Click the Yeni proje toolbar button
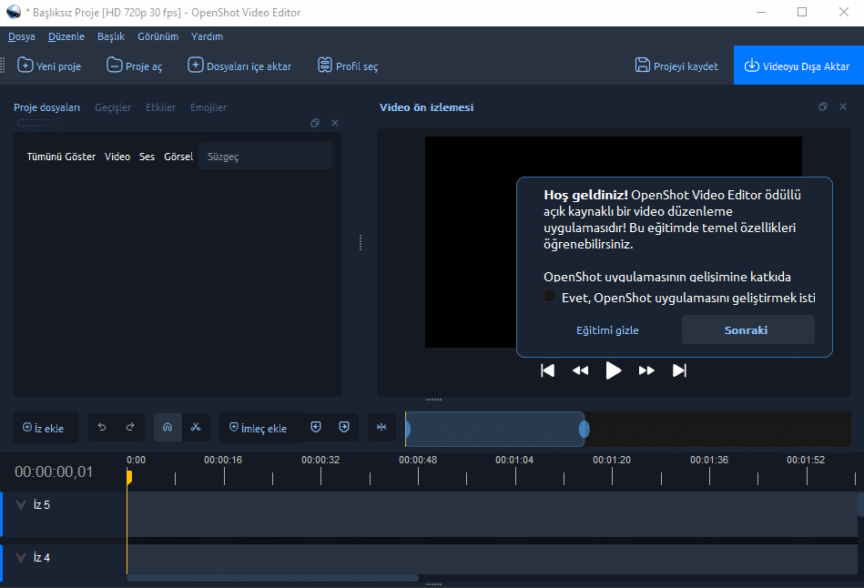Screen dimensions: 864x588 coord(49,66)
